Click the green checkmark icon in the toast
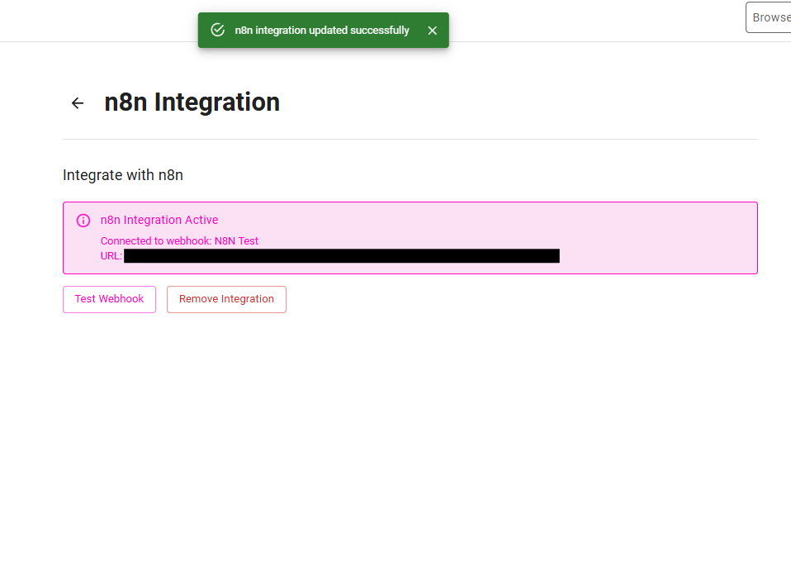791x580 pixels. (x=217, y=31)
